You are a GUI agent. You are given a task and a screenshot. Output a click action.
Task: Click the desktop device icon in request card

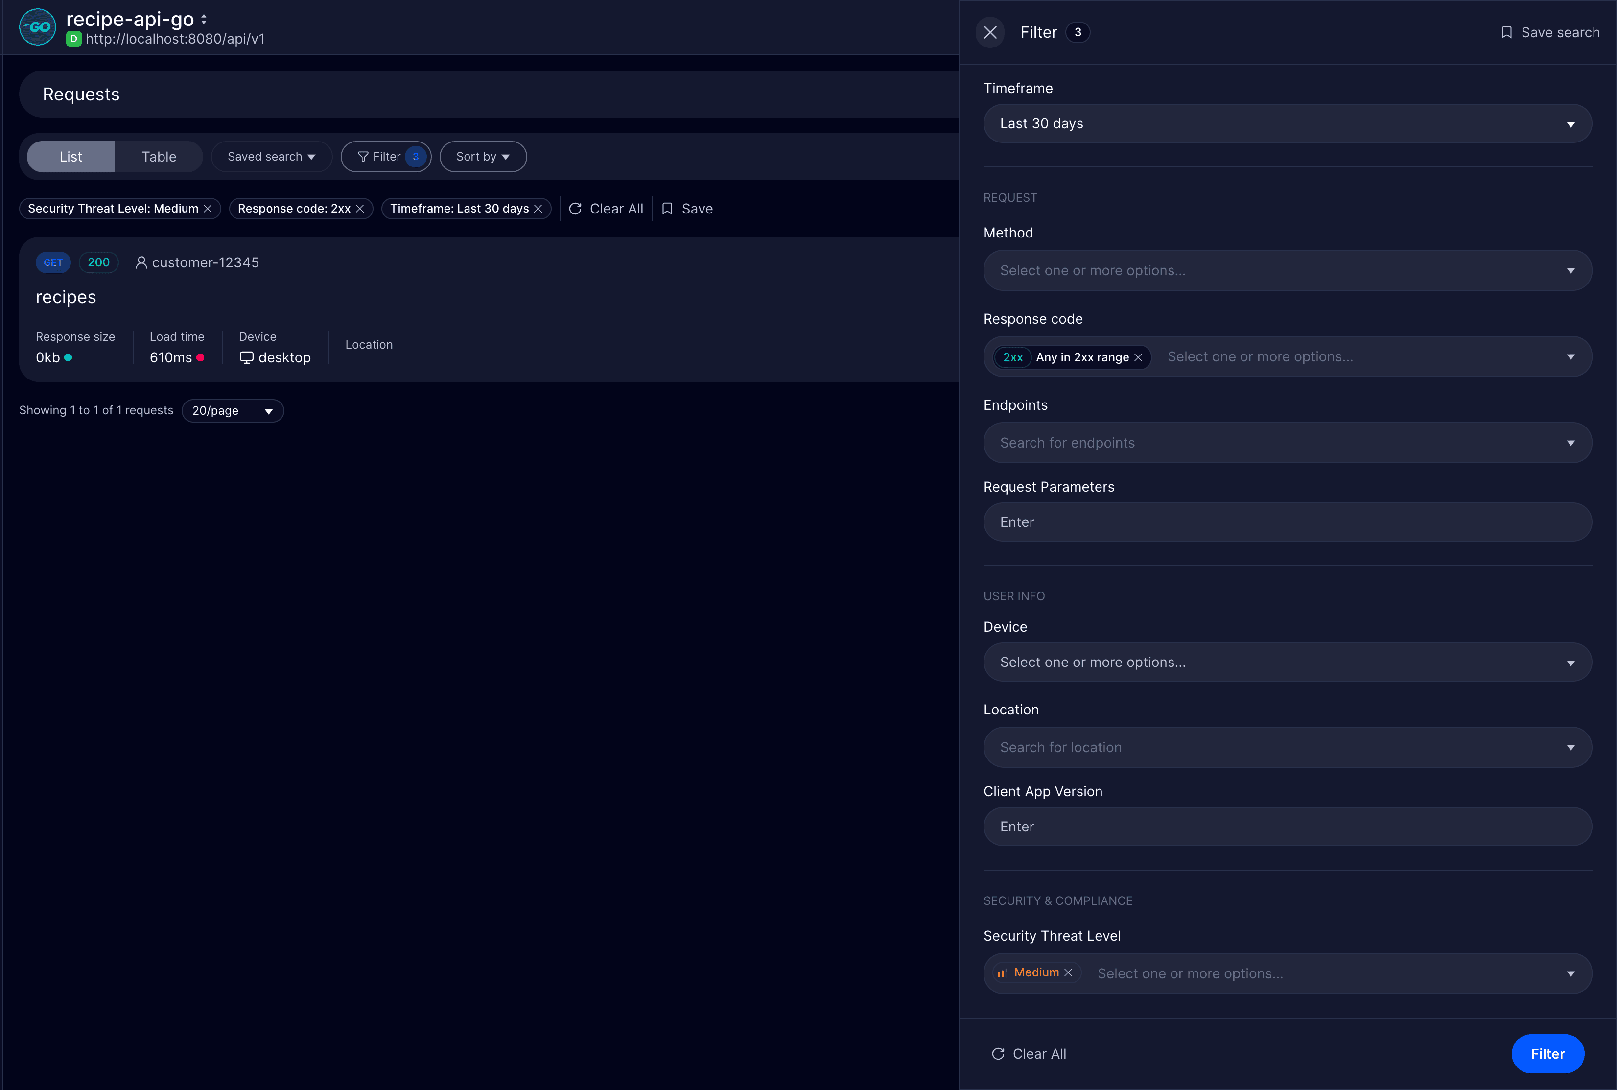247,357
